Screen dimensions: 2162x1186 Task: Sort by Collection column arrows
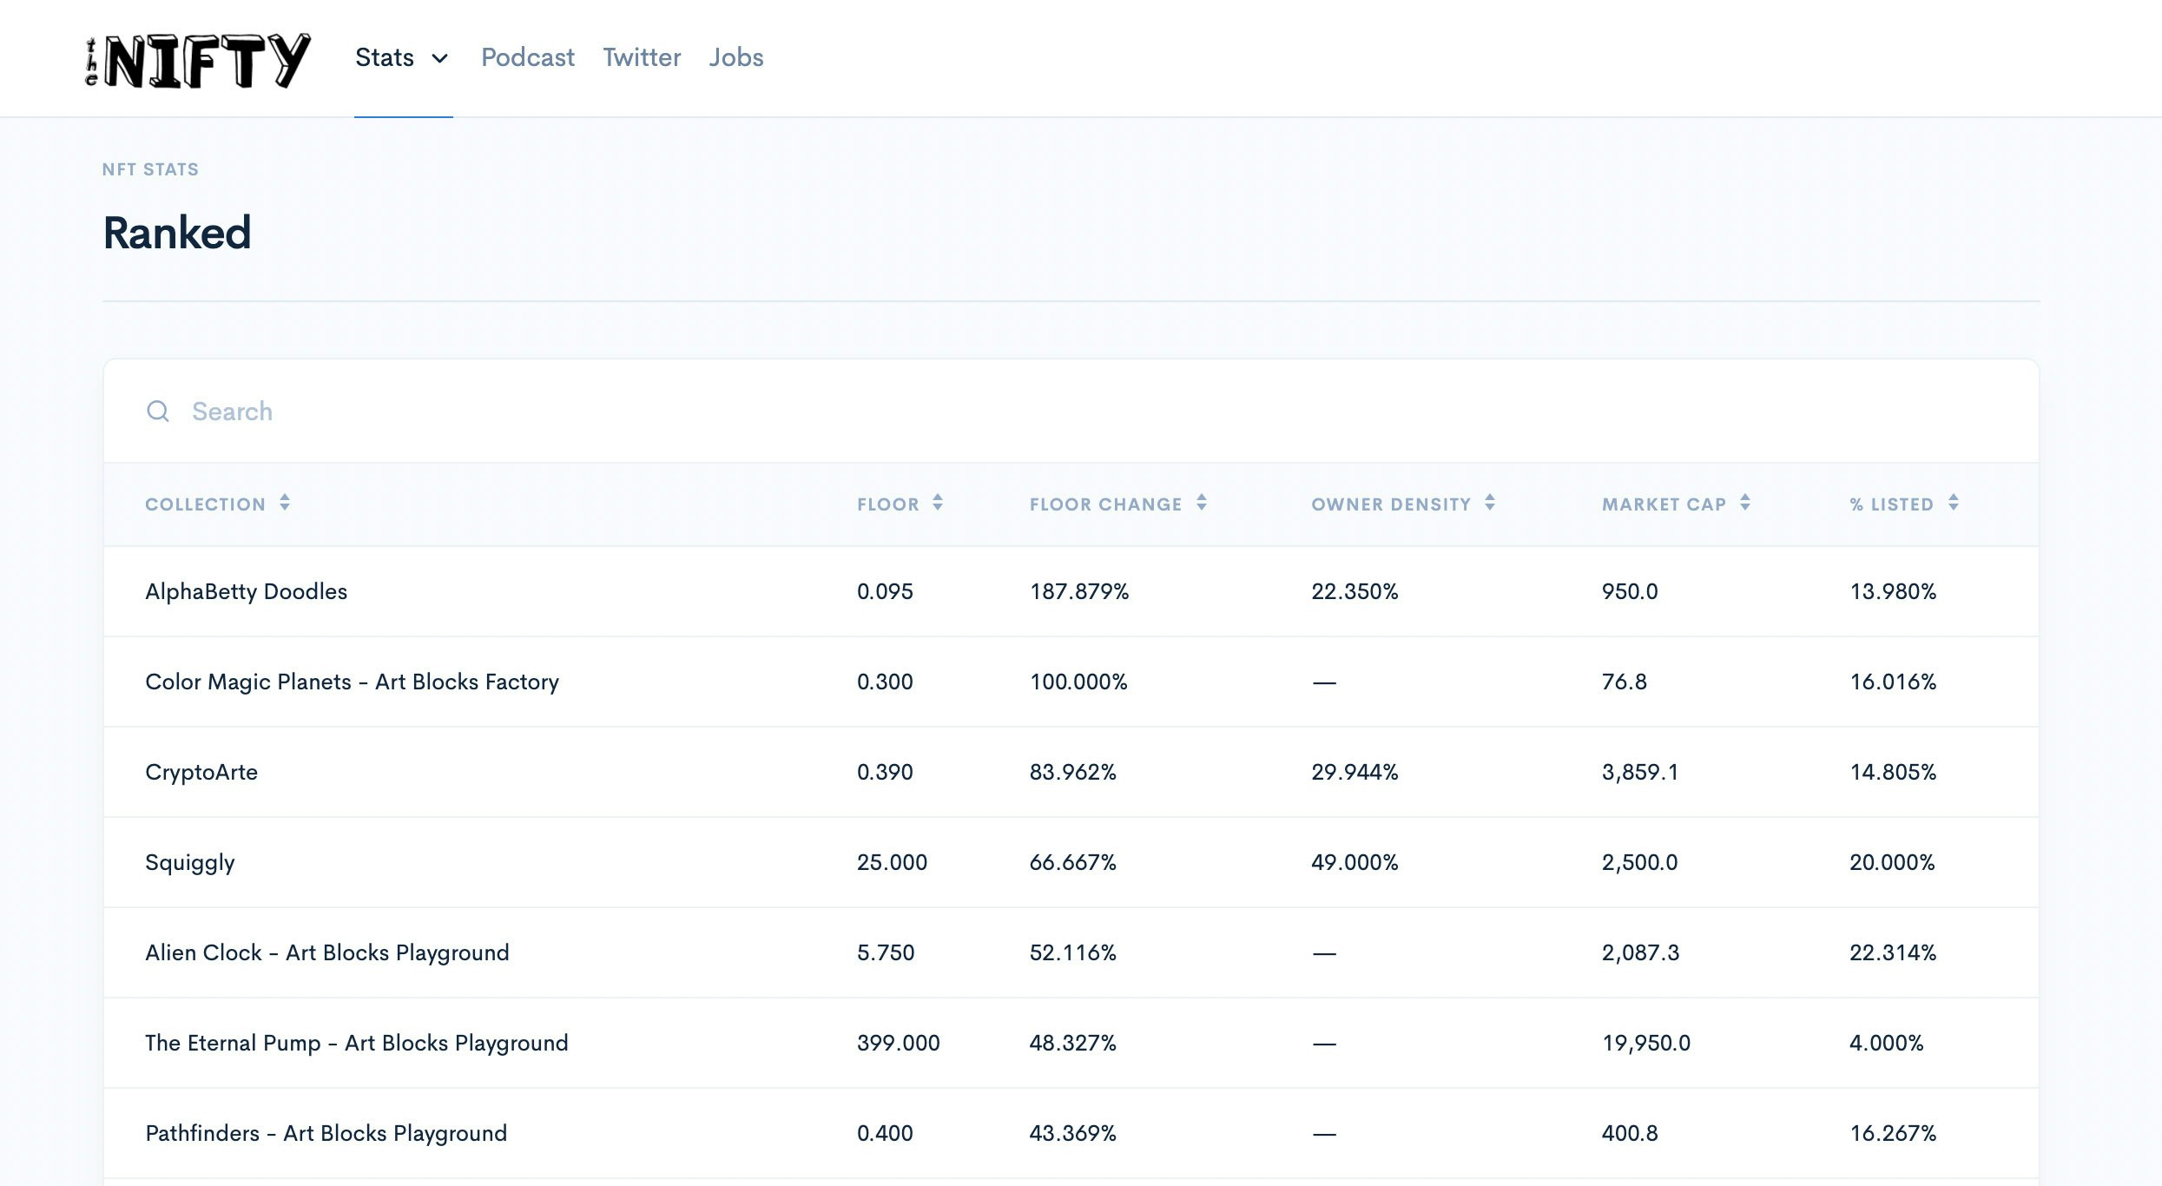285,503
